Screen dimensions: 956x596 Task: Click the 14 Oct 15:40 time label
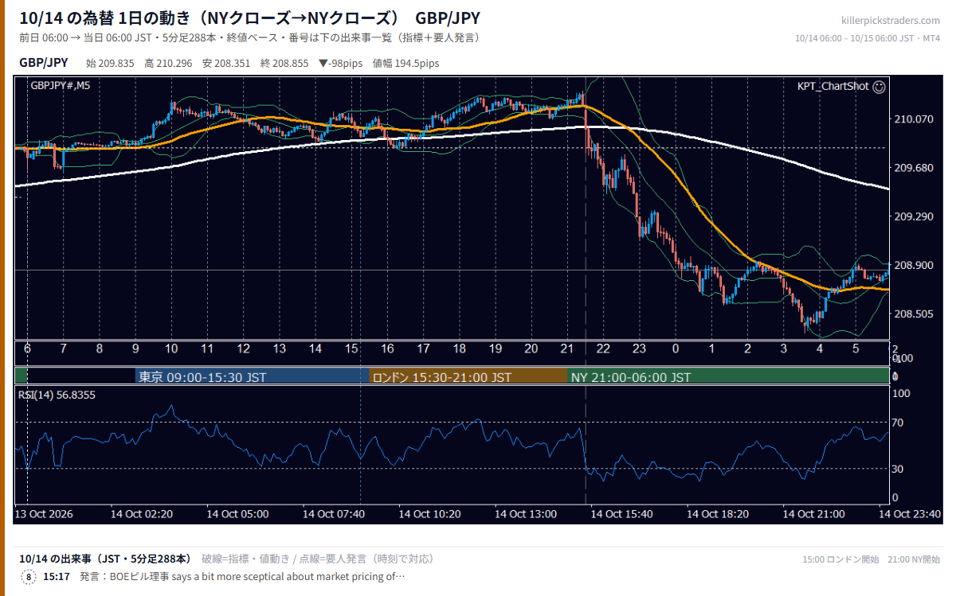[621, 514]
